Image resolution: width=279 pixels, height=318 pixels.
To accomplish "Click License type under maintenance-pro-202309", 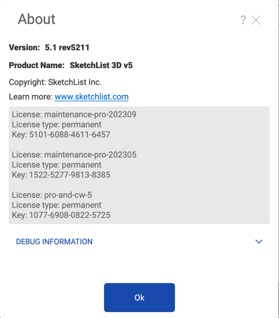I will pyautogui.click(x=57, y=125).
